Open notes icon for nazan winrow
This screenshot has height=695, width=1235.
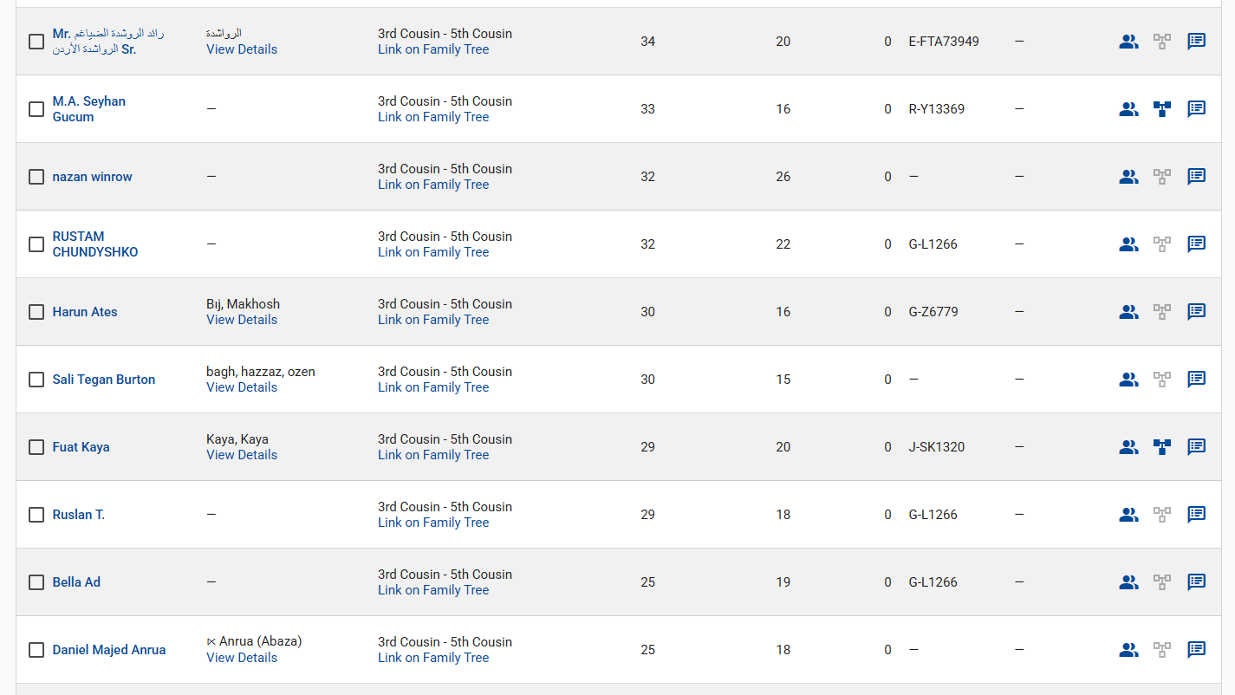(1197, 177)
